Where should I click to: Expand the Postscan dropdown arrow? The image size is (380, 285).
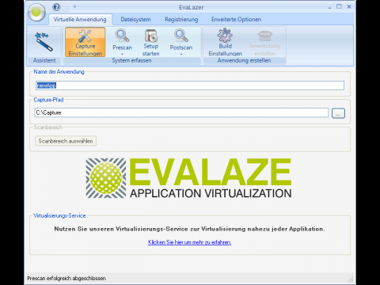181,54
